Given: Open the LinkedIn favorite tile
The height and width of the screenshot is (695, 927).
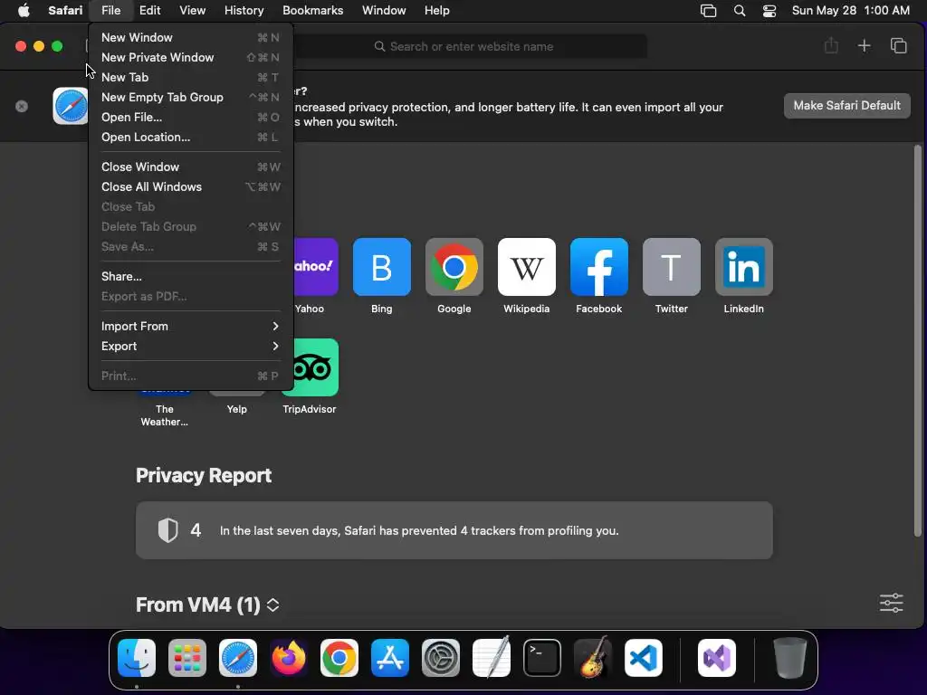Looking at the screenshot, I should coord(744,267).
